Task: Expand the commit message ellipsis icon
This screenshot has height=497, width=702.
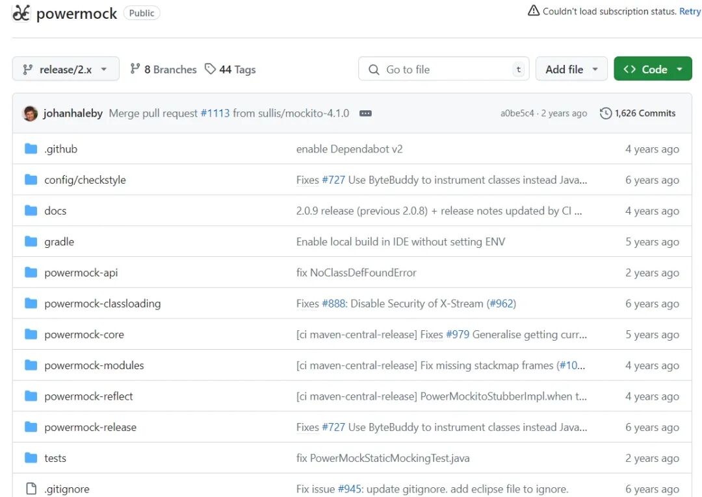Action: pos(365,114)
